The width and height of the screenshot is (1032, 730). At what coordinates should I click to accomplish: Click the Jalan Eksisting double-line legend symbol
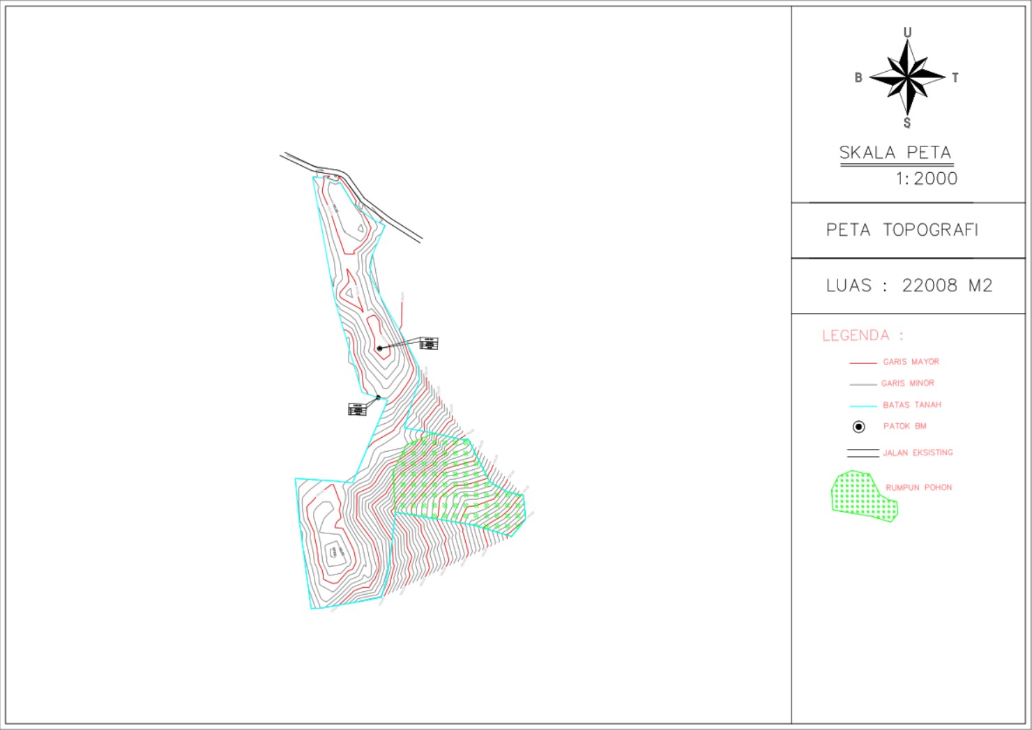pyautogui.click(x=863, y=453)
